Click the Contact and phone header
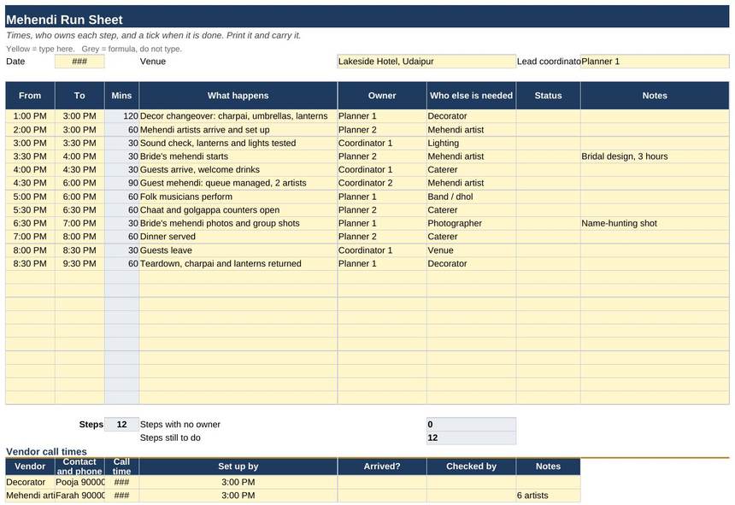Viewport: 735px width, 505px height. (x=79, y=467)
